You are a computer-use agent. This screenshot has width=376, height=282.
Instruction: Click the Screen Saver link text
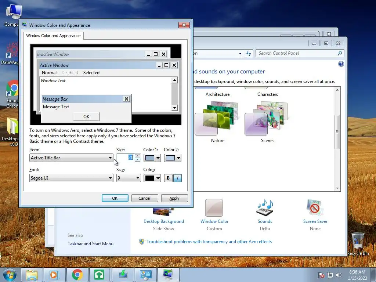click(x=315, y=221)
